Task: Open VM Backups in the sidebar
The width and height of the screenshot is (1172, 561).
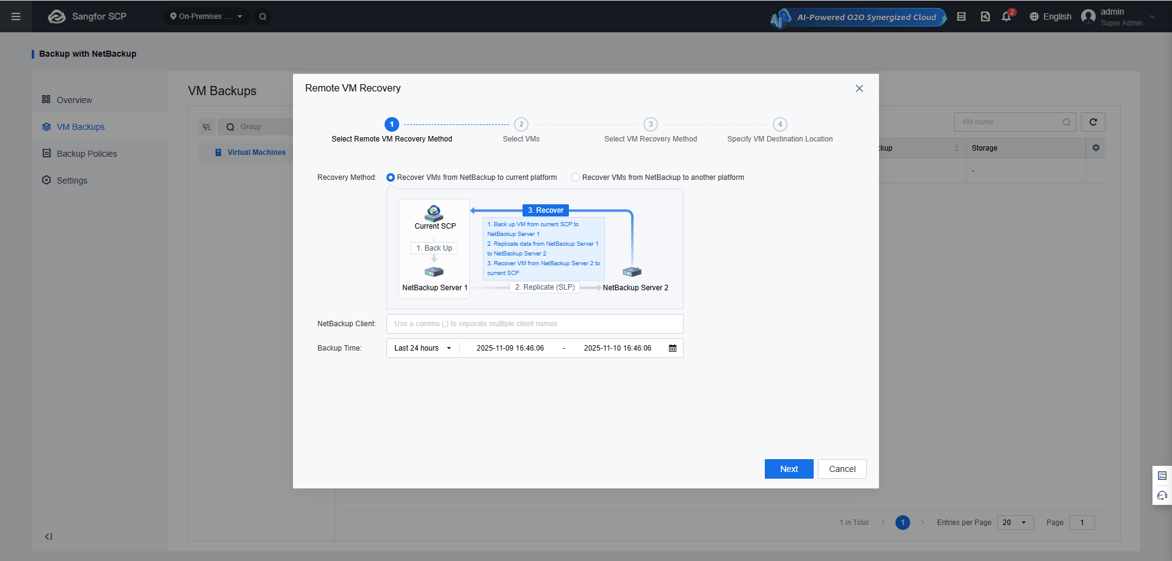Action: point(100,127)
